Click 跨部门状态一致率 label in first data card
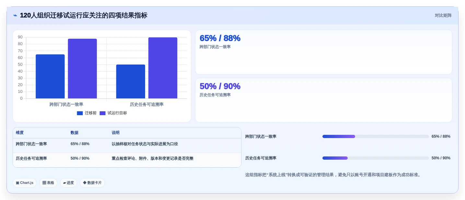This screenshot has height=200, width=465. point(215,47)
